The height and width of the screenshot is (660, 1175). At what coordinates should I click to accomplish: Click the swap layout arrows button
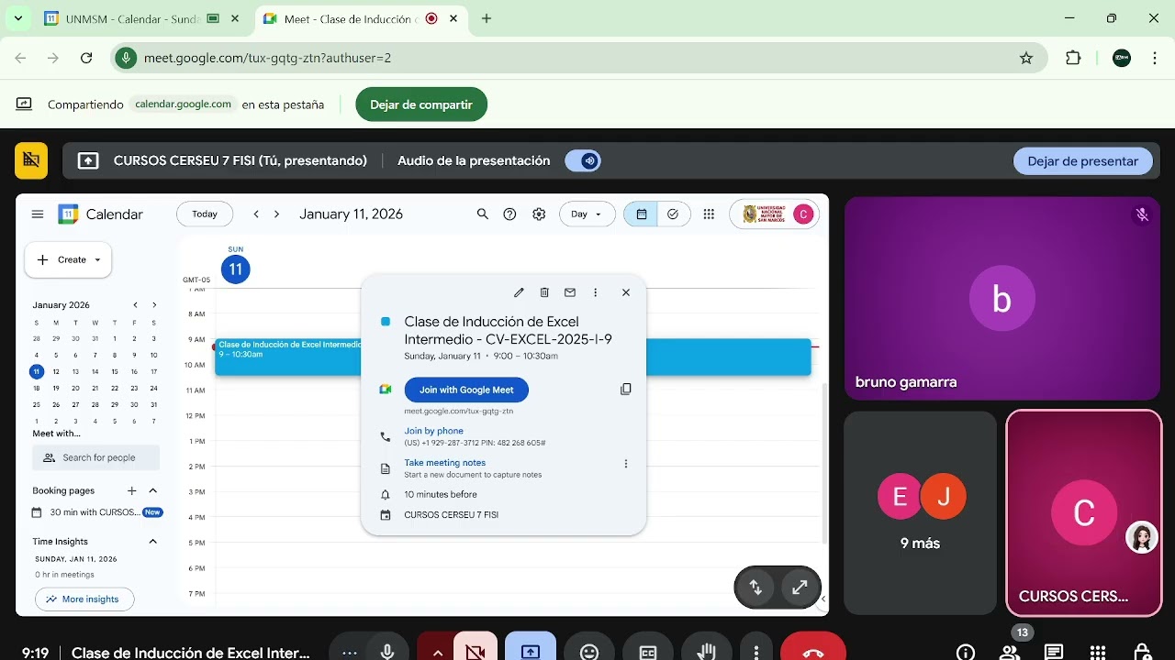756,588
